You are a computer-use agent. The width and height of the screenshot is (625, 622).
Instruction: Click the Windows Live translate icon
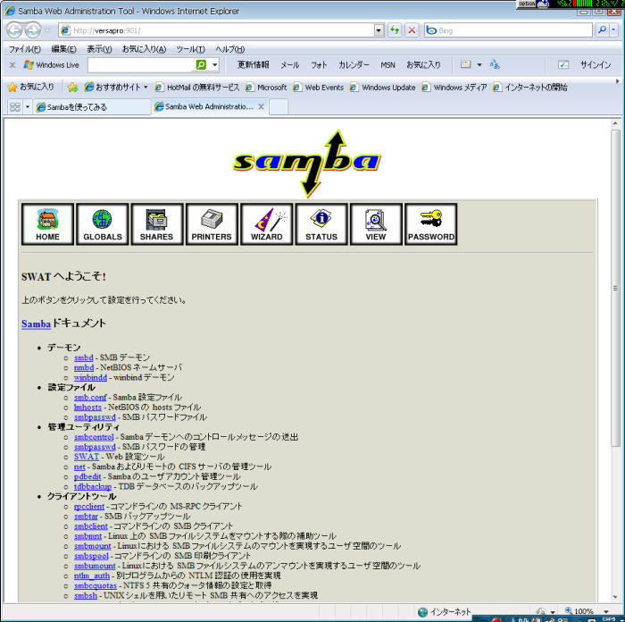click(495, 64)
